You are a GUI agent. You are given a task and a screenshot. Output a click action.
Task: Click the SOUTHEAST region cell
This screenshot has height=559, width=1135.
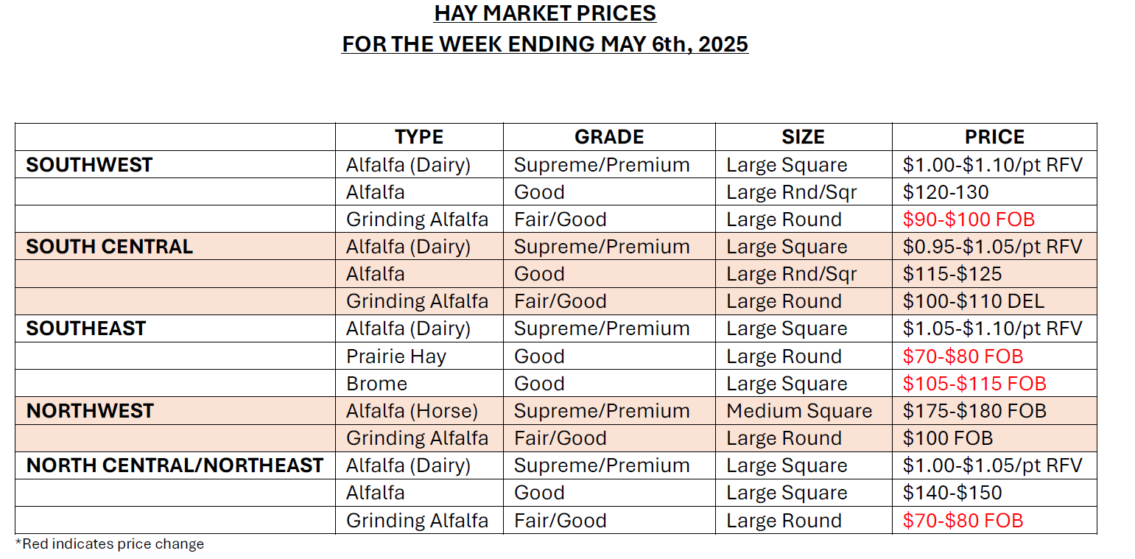(x=86, y=328)
